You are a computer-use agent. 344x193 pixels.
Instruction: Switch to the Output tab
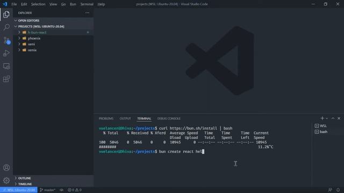click(x=125, y=118)
